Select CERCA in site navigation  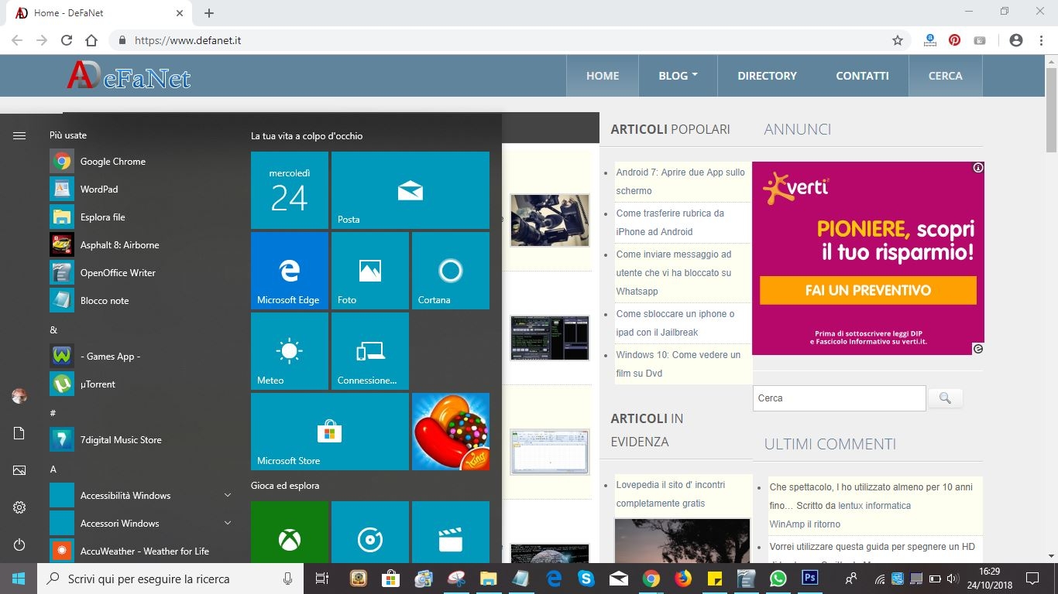click(945, 76)
